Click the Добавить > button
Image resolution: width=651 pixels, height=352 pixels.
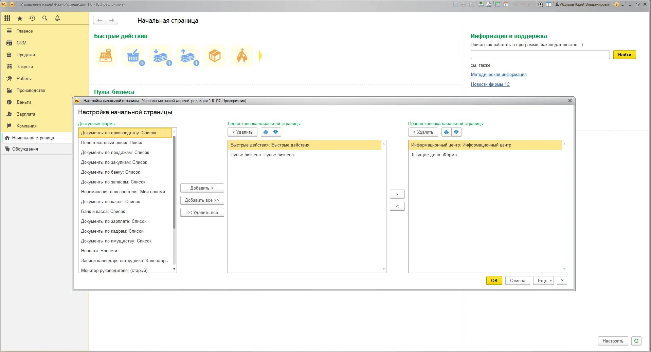[202, 188]
